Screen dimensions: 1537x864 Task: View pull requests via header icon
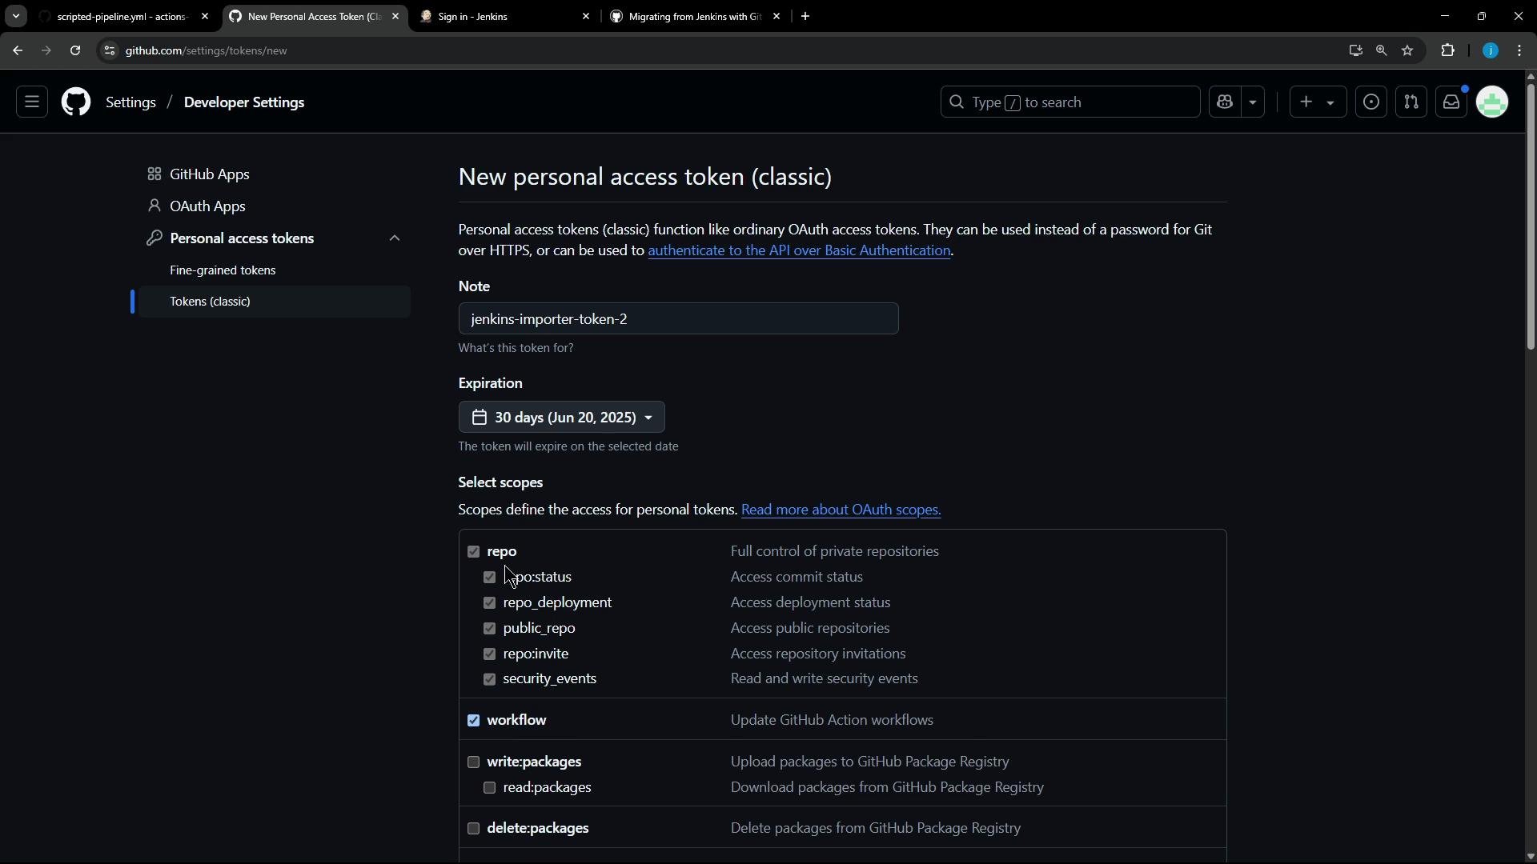coord(1411,102)
